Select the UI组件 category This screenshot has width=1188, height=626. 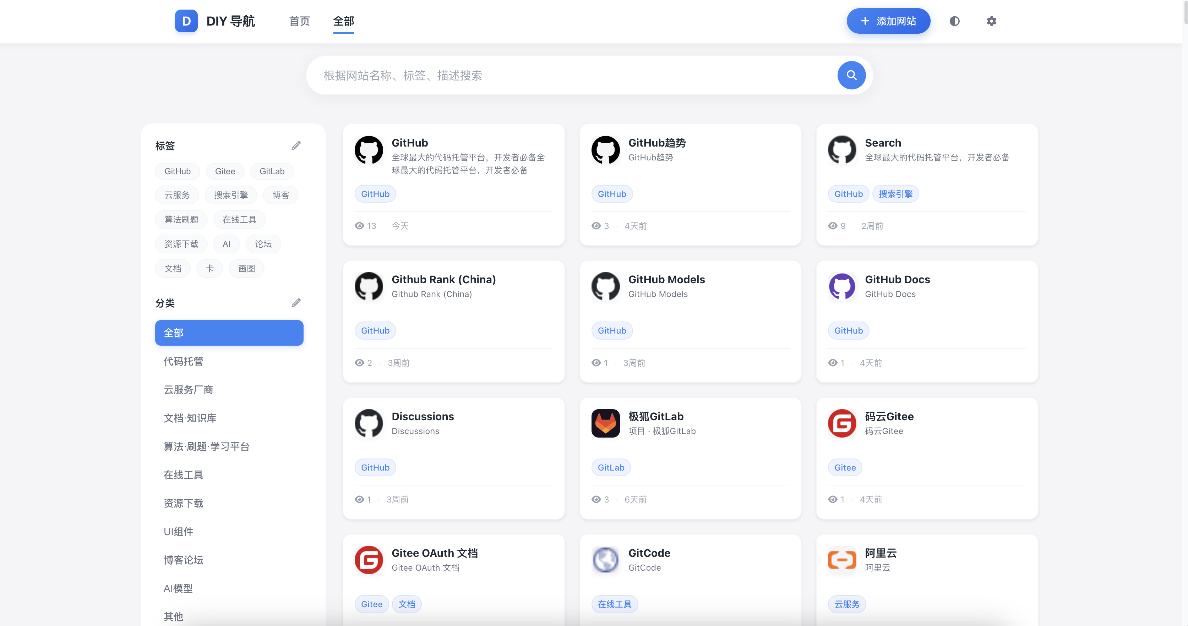(229, 532)
